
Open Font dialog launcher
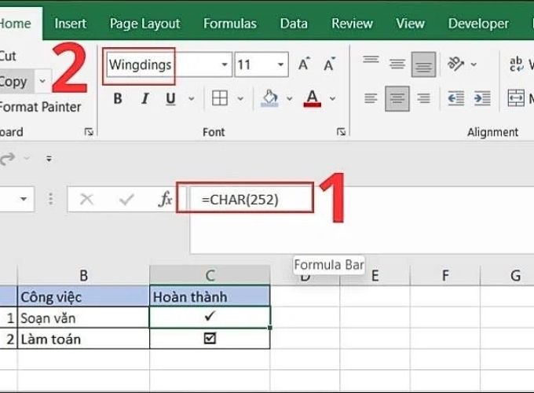point(341,131)
